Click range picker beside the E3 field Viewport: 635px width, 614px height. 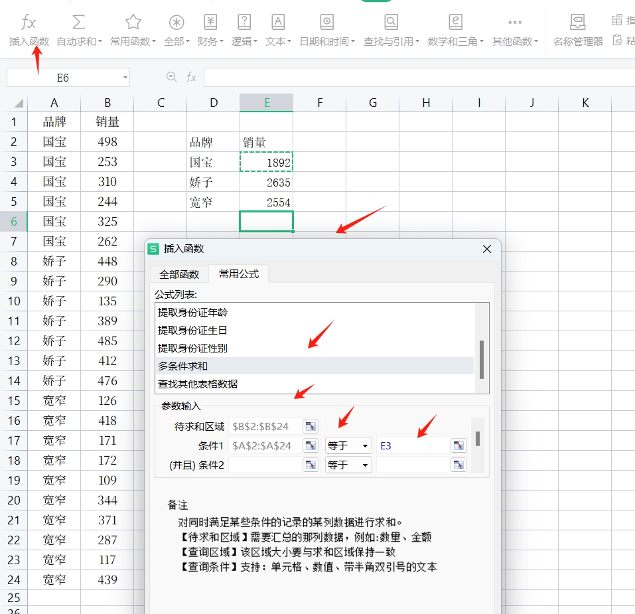[x=459, y=445]
